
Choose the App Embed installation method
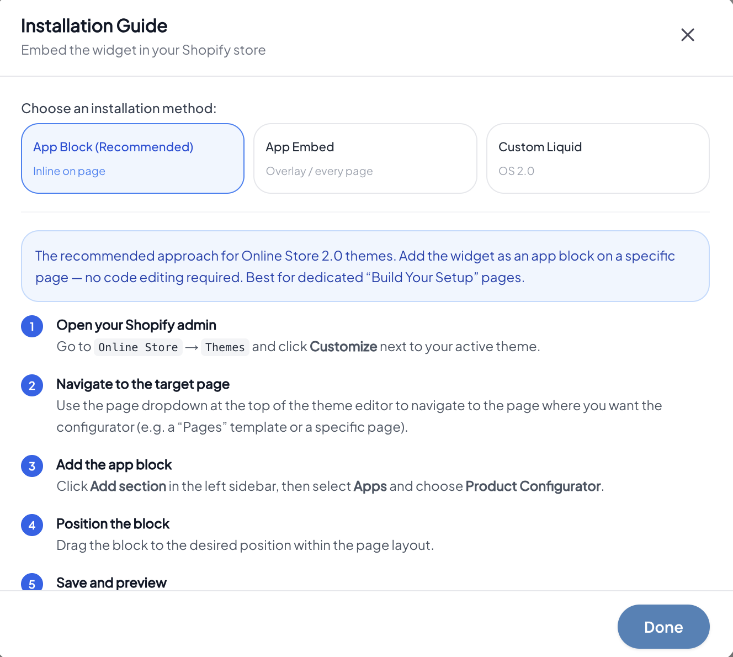coord(365,158)
